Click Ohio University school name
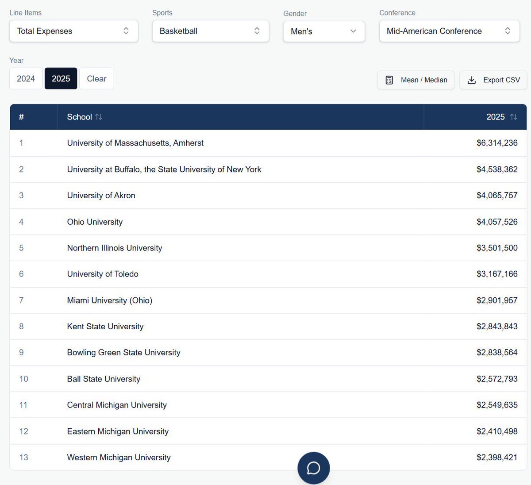Screen dimensions: 531x485 point(95,222)
